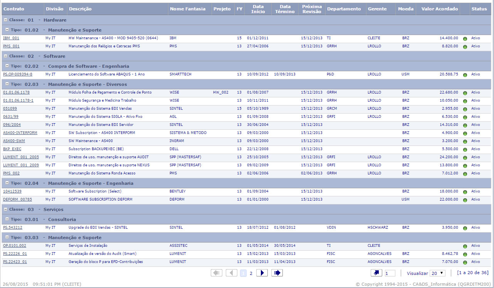494x288 pixels.
Task: Go to page 2 link
Action: pyautogui.click(x=251, y=273)
